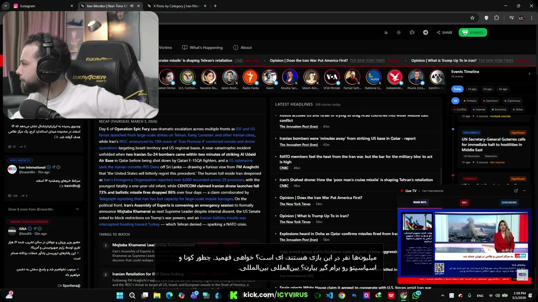Open Masih Alinejad story avatar
The width and height of the screenshot is (538, 302).
[x=311, y=77]
